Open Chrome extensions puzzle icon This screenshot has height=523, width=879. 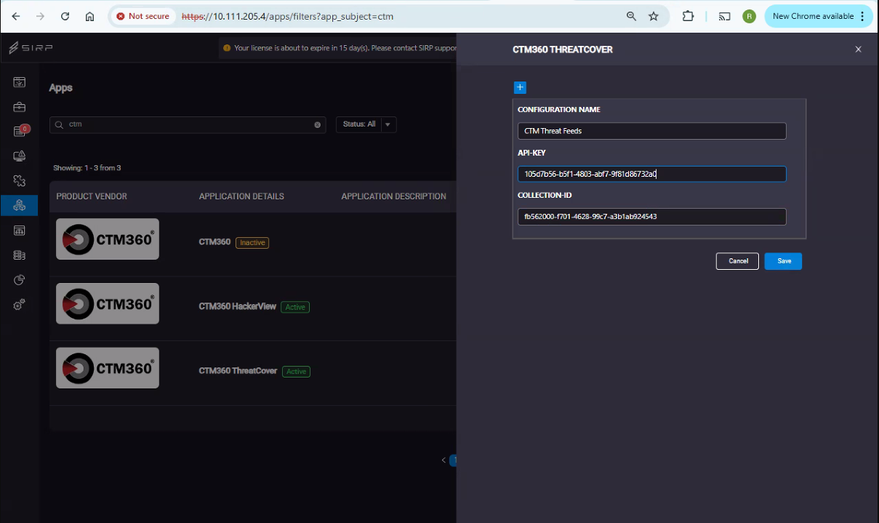tap(688, 16)
